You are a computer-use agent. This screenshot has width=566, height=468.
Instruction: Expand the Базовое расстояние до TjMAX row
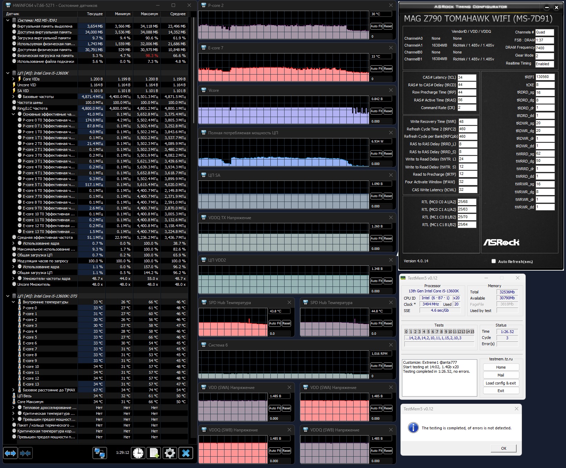coord(13,390)
